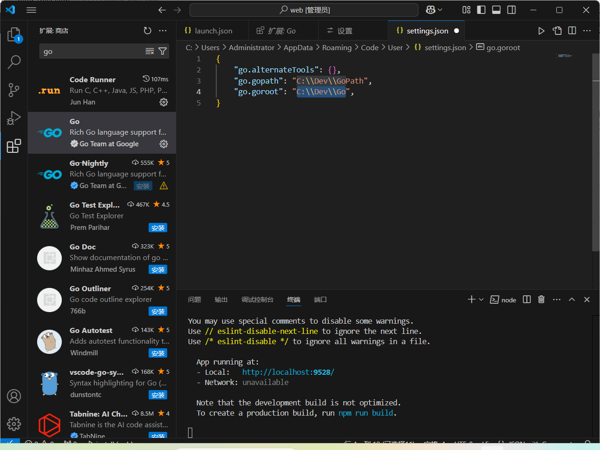The height and width of the screenshot is (450, 600).
Task: Click the AppData breadcrumb
Action: pyautogui.click(x=298, y=47)
